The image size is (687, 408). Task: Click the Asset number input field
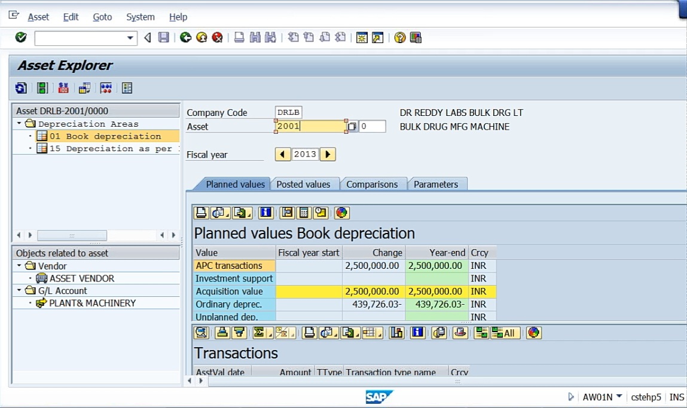[311, 127]
